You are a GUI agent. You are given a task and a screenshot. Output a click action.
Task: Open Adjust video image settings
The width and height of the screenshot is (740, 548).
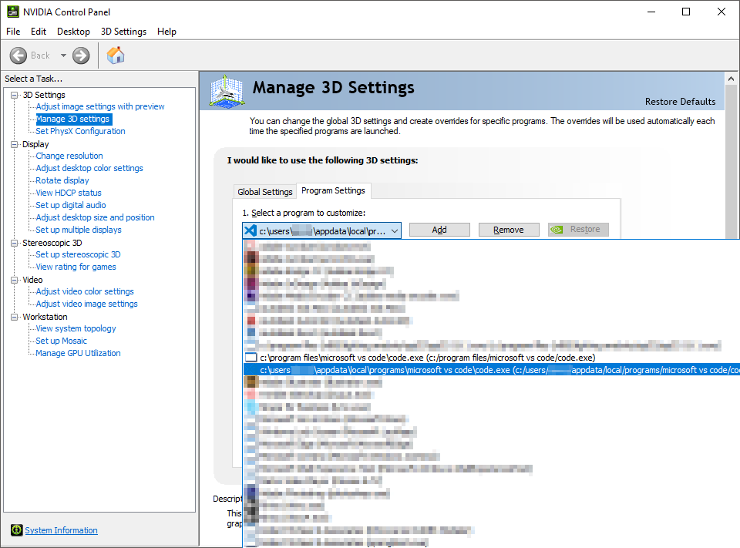pyautogui.click(x=86, y=304)
